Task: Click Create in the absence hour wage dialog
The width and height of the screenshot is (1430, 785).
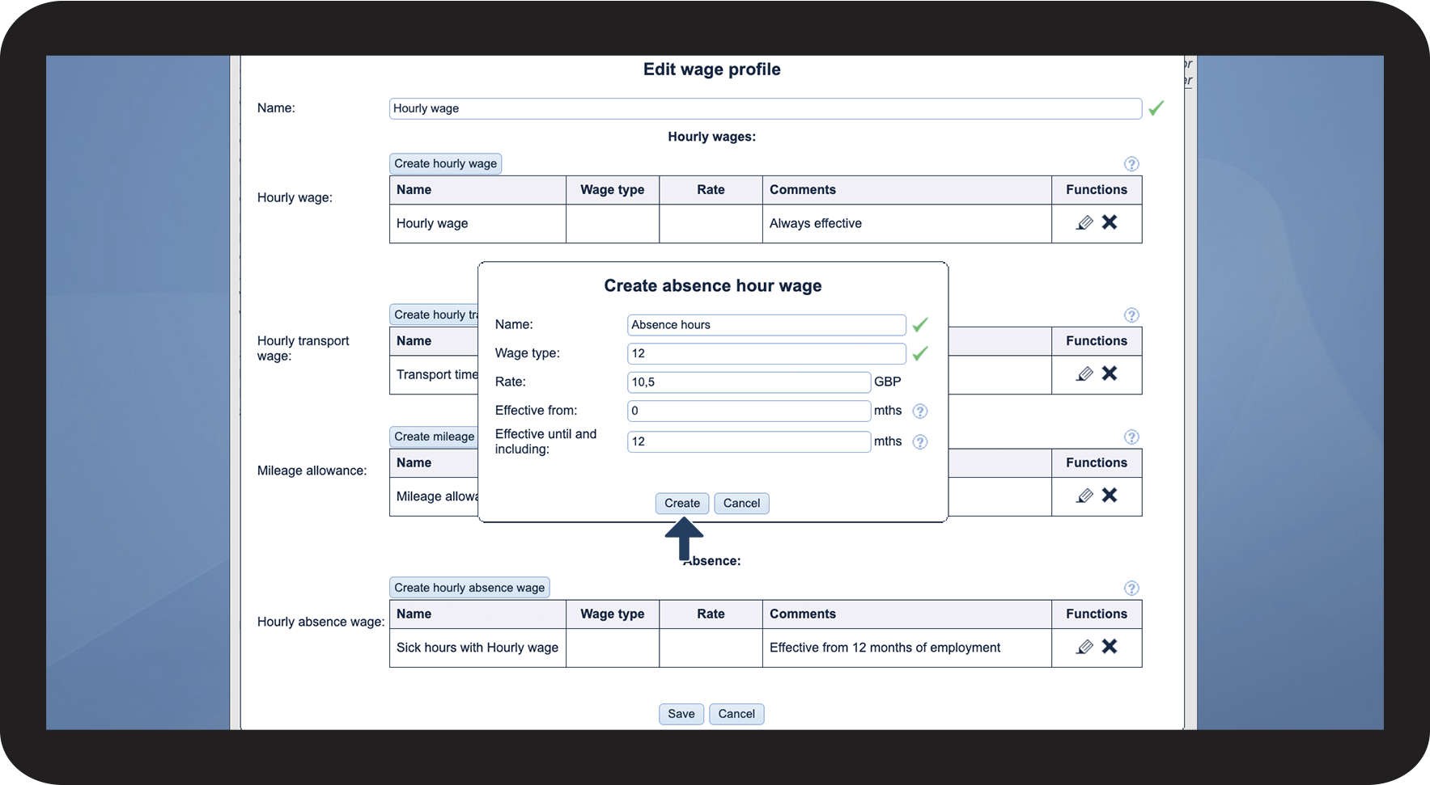Action: tap(682, 503)
